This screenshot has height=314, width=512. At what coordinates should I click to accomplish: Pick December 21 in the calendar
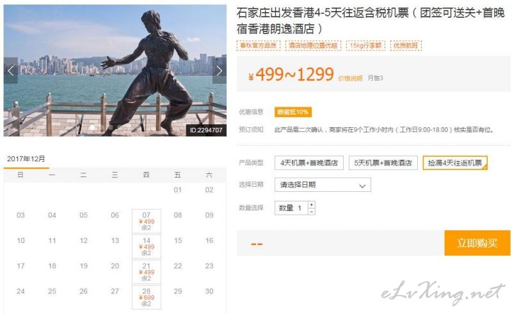[147, 272]
